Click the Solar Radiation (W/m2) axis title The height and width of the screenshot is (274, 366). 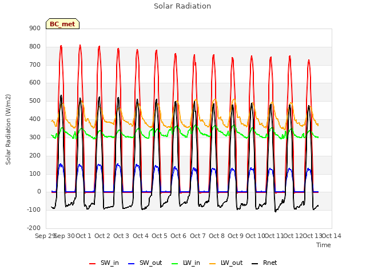pyautogui.click(x=8, y=130)
